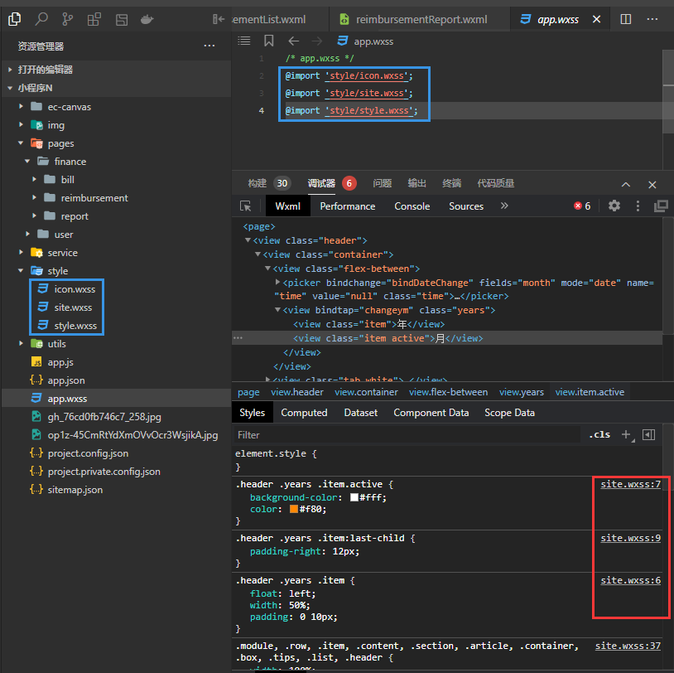The image size is (674, 673).
Task: Activate the inspect element picker icon
Action: click(246, 206)
